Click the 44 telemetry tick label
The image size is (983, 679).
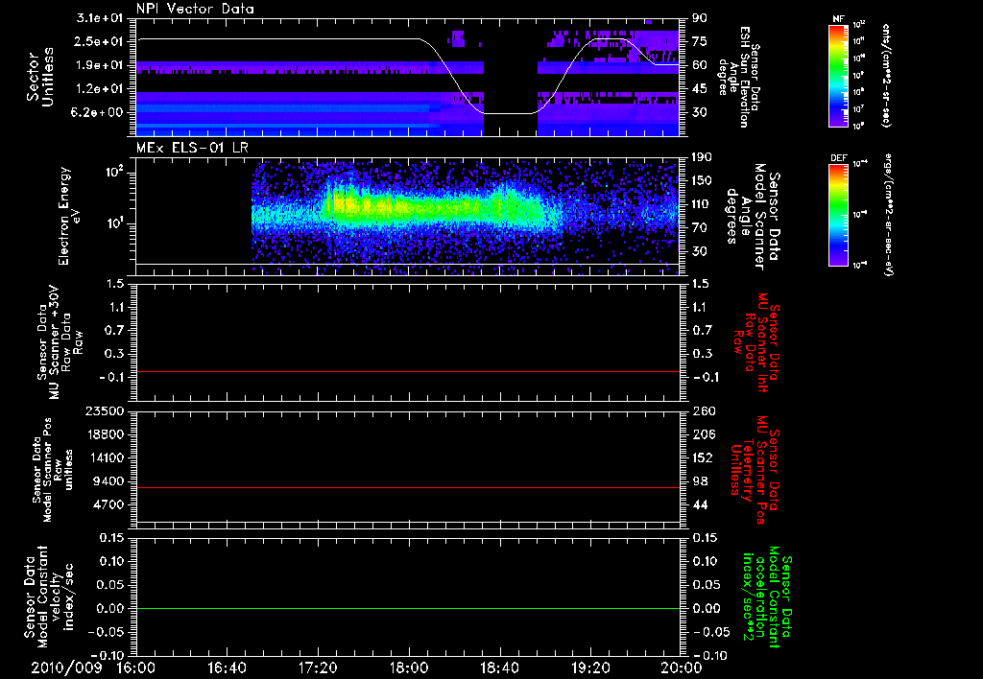coord(700,504)
